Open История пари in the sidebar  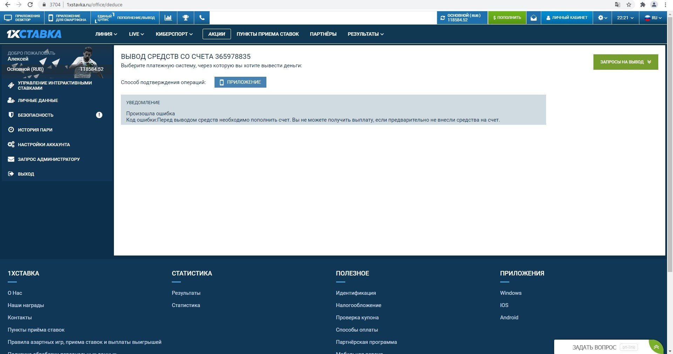(x=35, y=130)
